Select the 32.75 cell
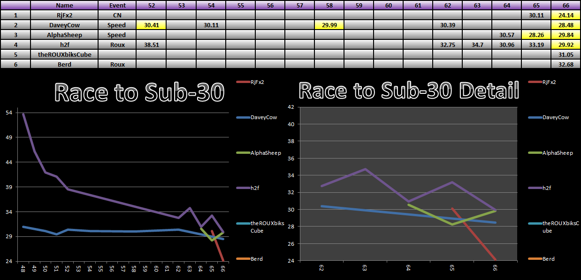The height and width of the screenshot is (280, 581). point(447,45)
